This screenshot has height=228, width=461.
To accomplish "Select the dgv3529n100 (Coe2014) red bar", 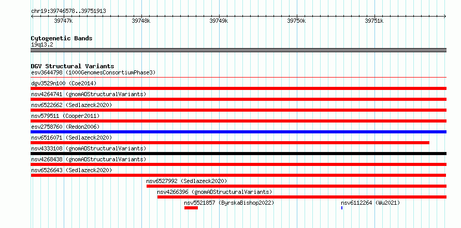I will pos(238,88).
